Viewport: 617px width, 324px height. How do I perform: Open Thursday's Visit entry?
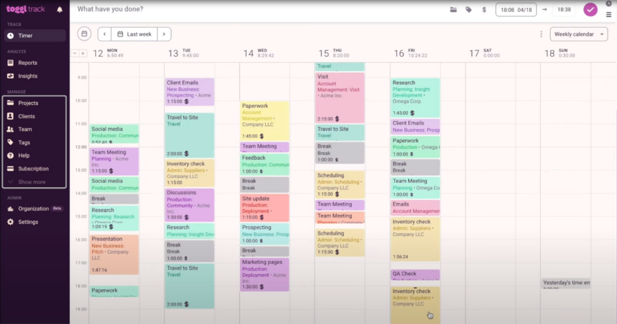click(x=339, y=98)
